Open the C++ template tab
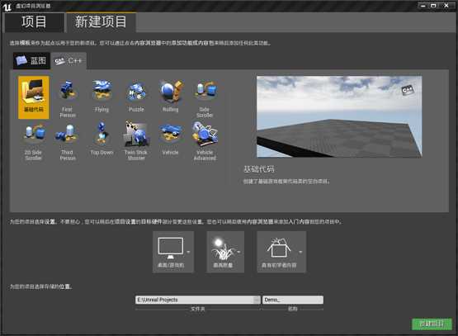Screen dimensions: 458x336 (x=68, y=61)
